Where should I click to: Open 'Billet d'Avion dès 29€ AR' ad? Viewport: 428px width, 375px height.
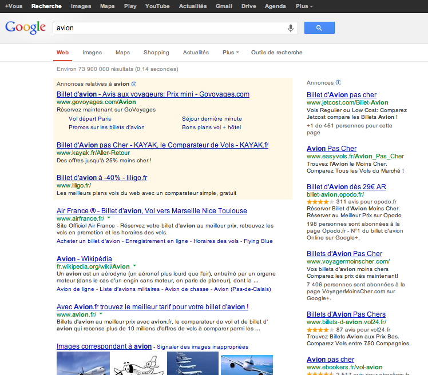(x=346, y=187)
